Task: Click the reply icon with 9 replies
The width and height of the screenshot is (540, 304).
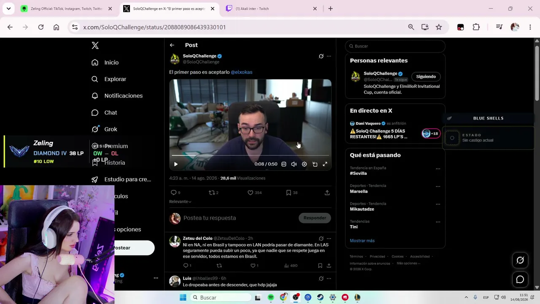Action: tap(175, 193)
